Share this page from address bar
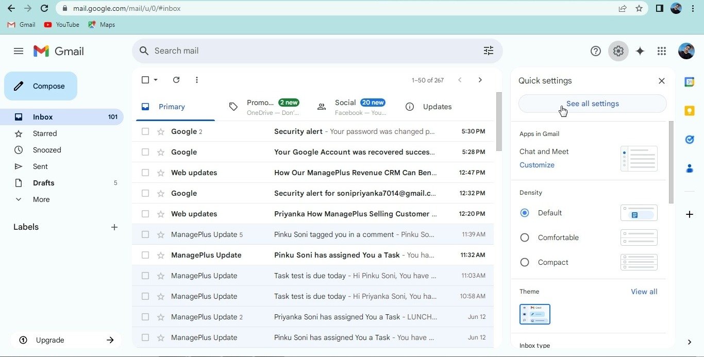The height and width of the screenshot is (357, 704). 623,8
